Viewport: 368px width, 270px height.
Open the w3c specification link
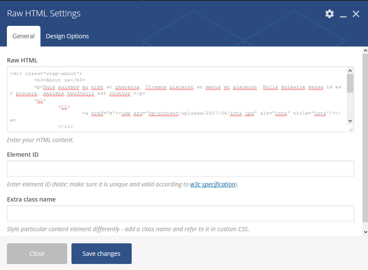[213, 184]
